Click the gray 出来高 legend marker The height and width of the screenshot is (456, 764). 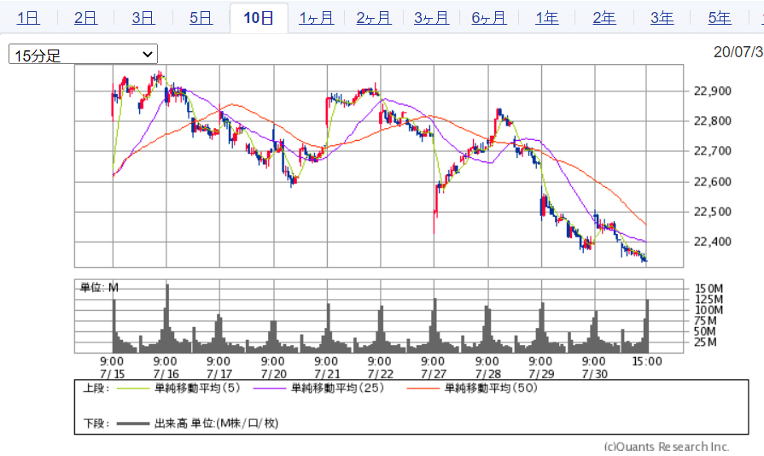point(132,424)
